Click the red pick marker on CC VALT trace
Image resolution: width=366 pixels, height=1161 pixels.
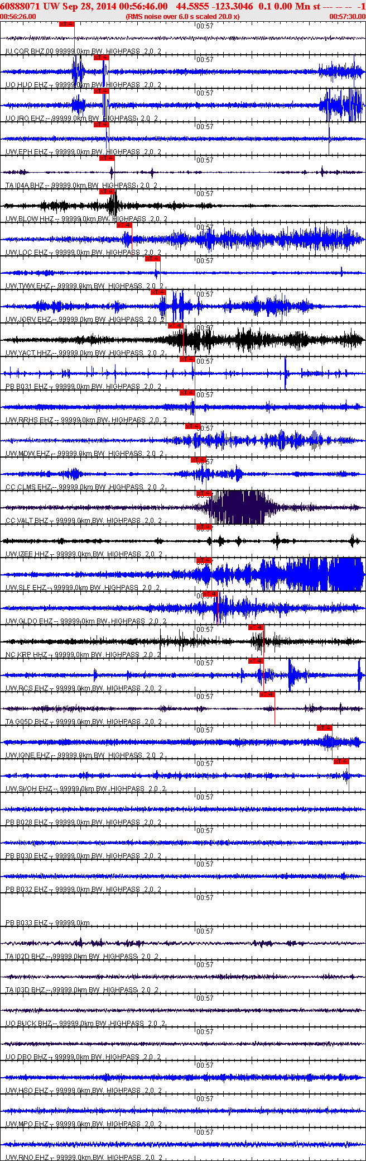pos(204,493)
